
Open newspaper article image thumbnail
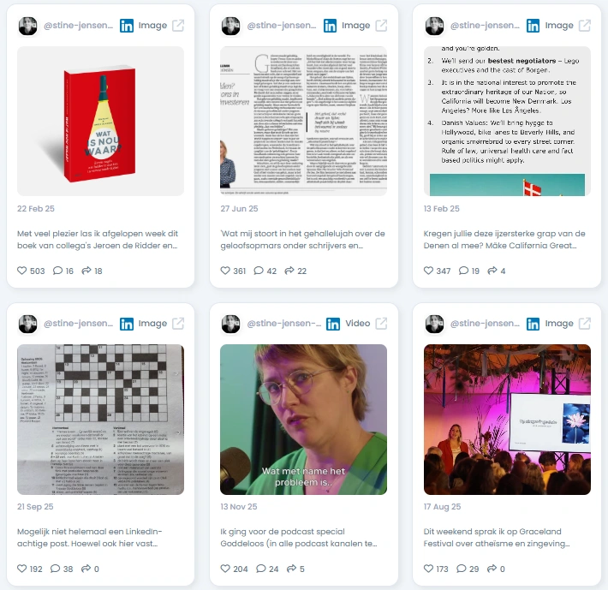[x=304, y=121]
